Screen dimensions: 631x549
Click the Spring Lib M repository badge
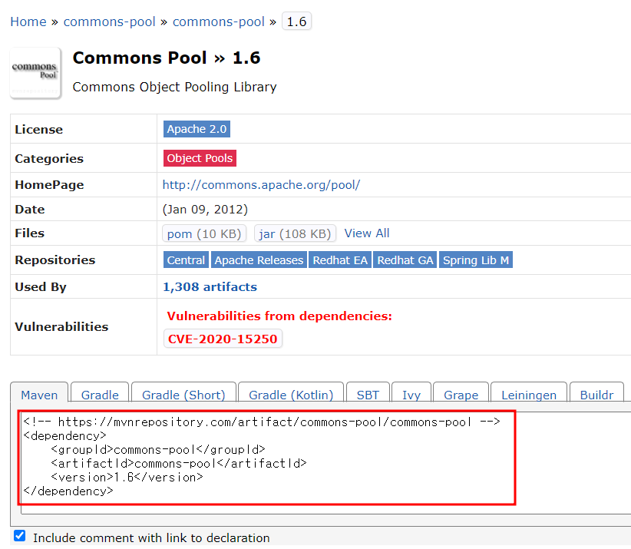pos(475,260)
